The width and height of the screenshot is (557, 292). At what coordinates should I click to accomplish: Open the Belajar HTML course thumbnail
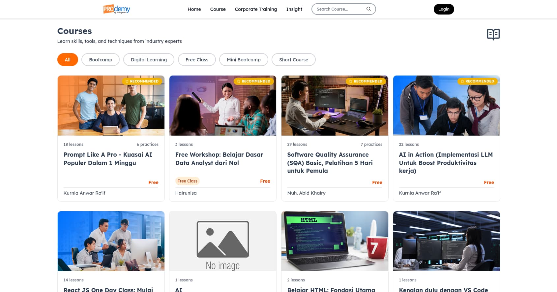click(335, 241)
